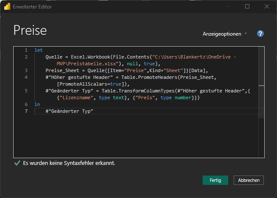Click 'Es wurden keine Syntaxfehler erkannt.' message
This screenshot has height=198, width=277.
click(69, 163)
